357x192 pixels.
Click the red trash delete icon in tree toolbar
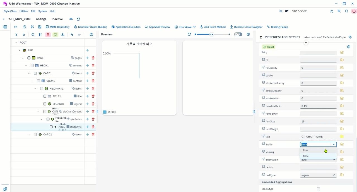(48, 35)
